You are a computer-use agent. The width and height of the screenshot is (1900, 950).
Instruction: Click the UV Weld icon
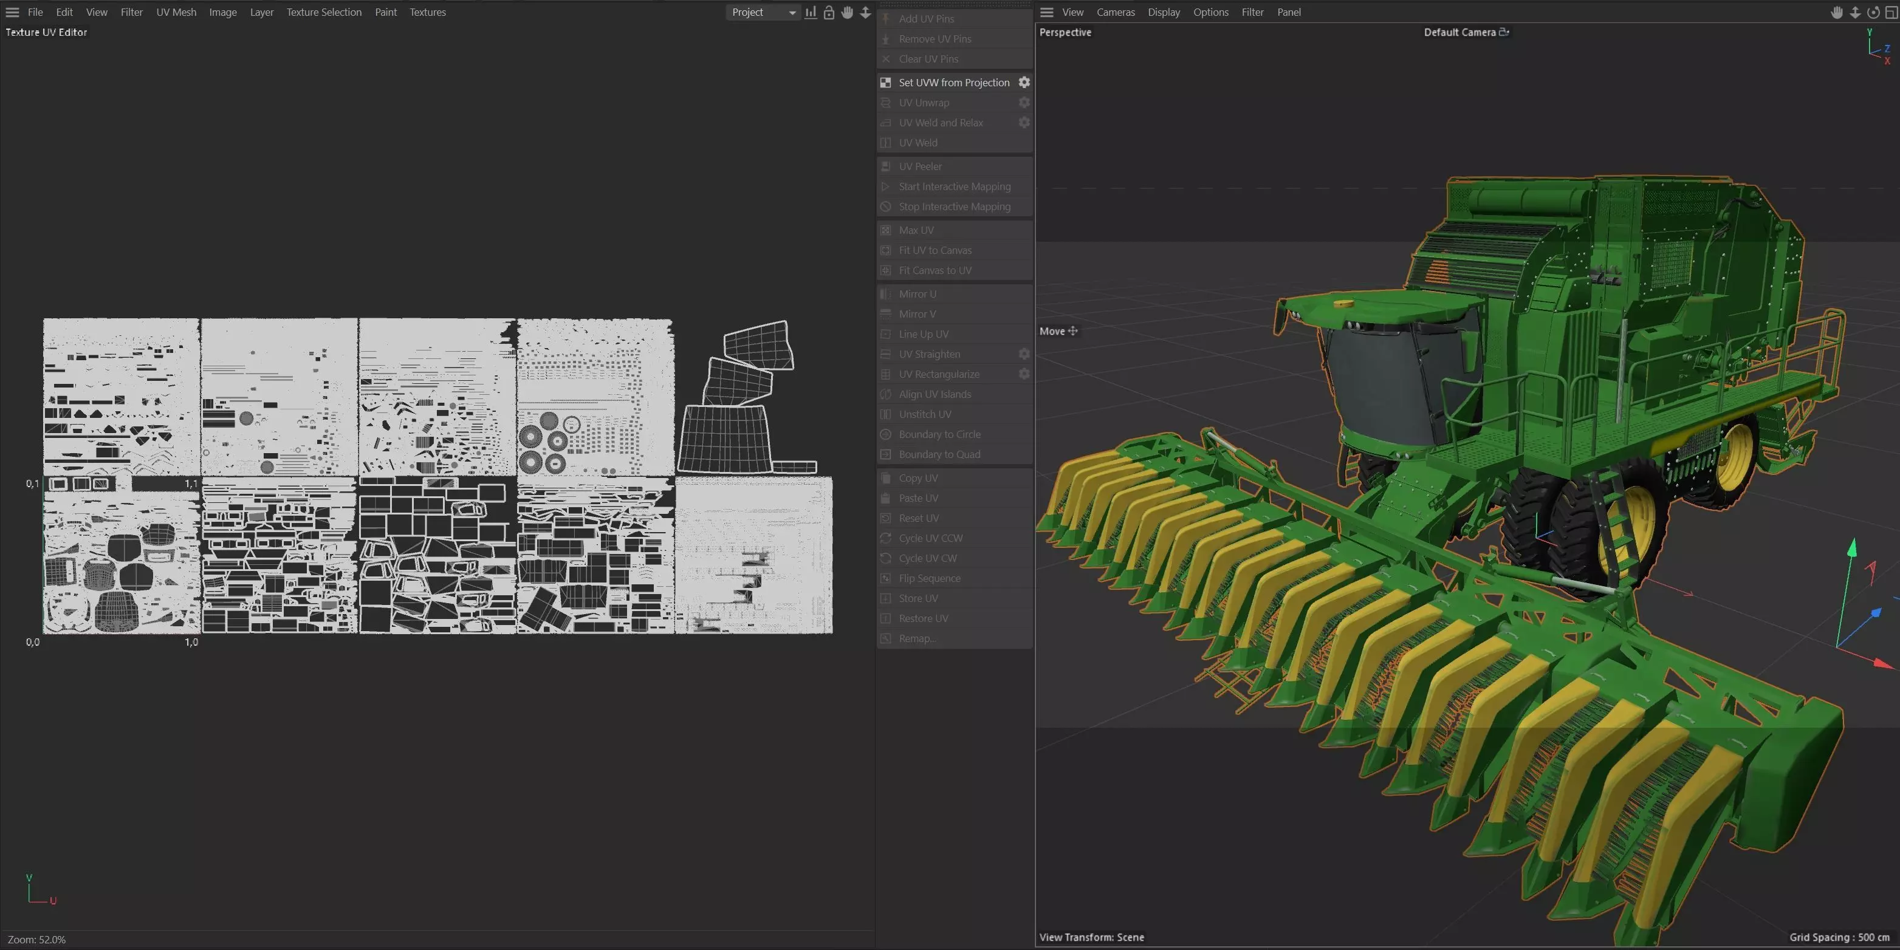point(886,142)
